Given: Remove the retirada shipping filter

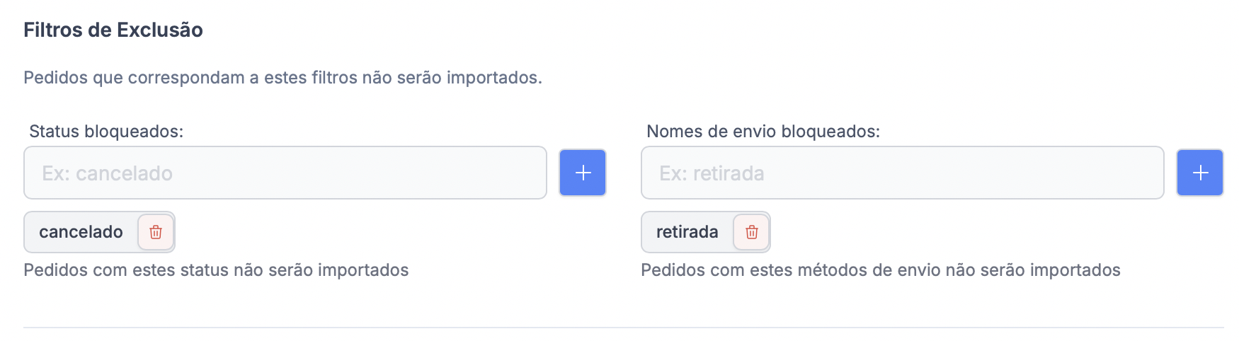Looking at the screenshot, I should (x=751, y=232).
